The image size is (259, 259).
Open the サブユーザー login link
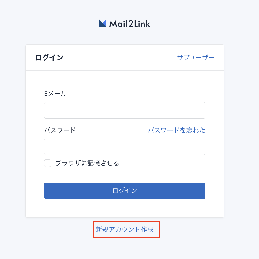[x=196, y=57]
